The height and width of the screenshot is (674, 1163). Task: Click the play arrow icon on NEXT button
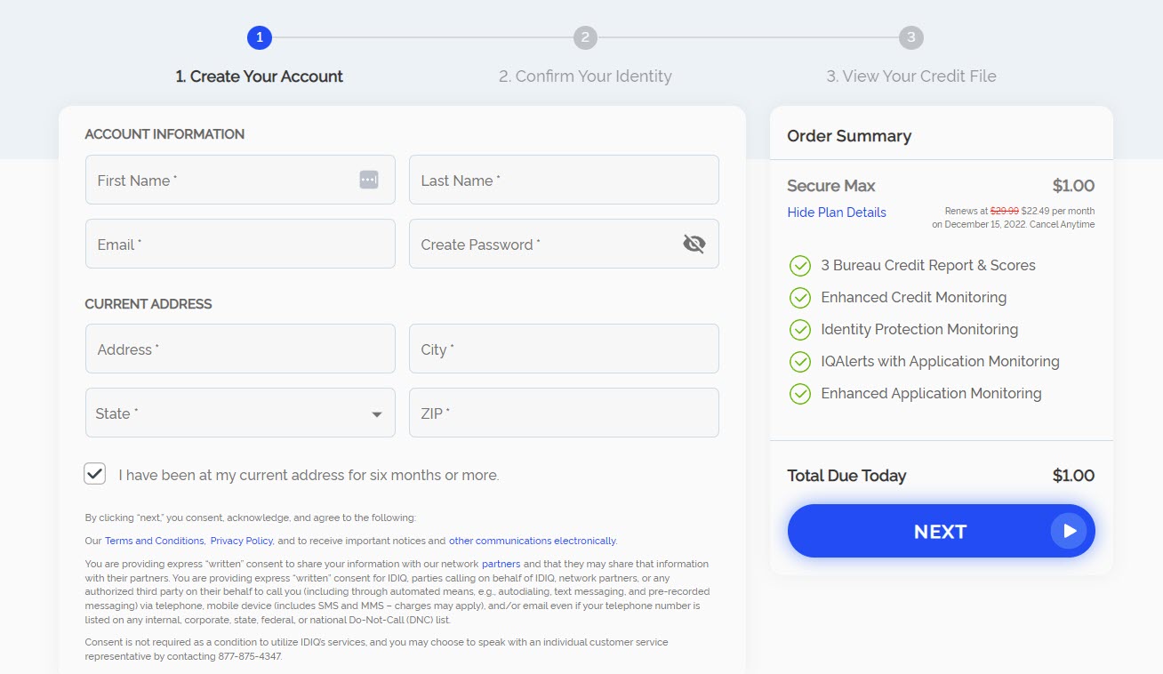tap(1069, 531)
